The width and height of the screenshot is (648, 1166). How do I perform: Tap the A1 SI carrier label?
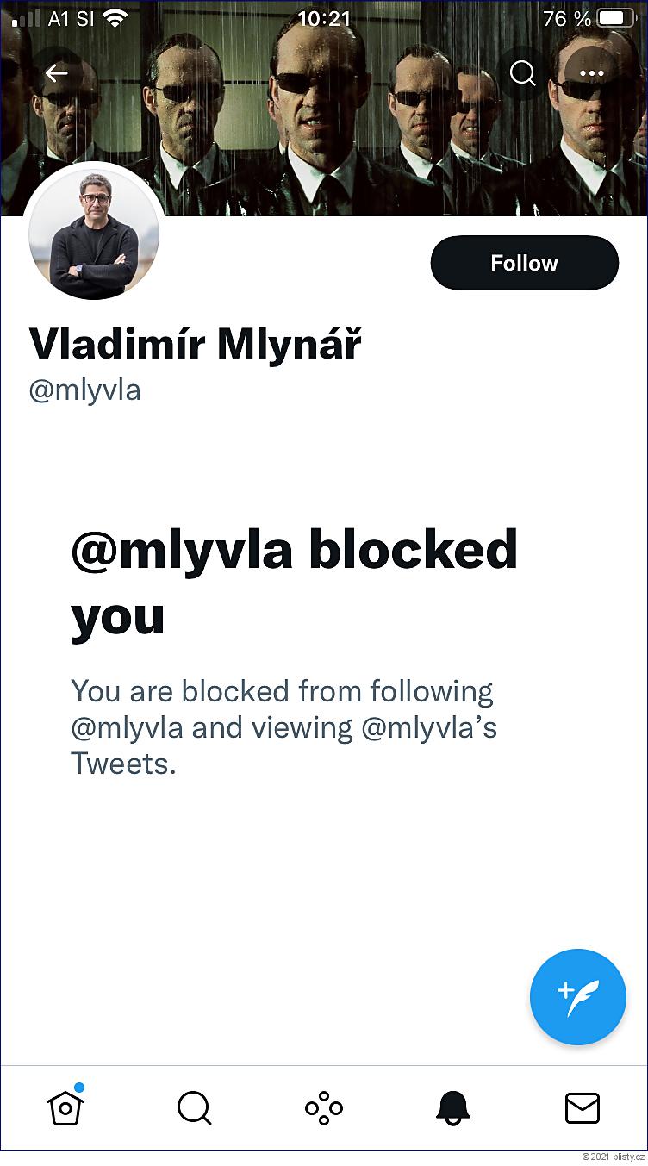tap(71, 18)
